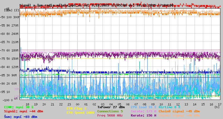Click the -70 dBm y-axis tick label

pos(9,50)
